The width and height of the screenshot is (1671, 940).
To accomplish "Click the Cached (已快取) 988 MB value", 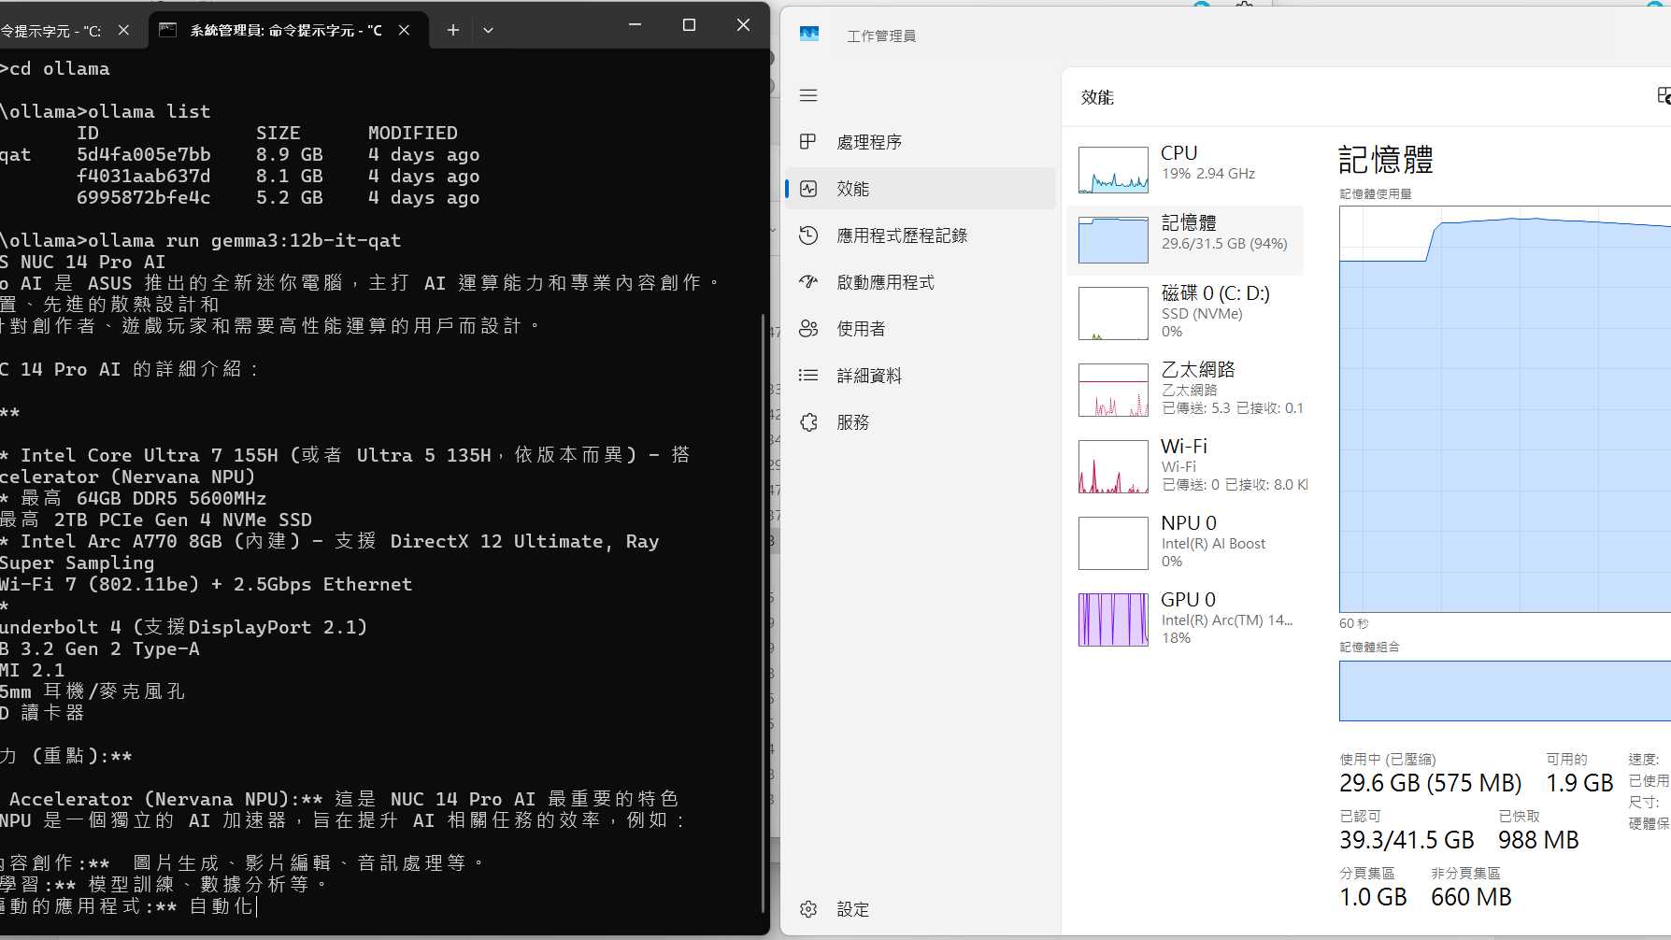I will pos(1538,840).
